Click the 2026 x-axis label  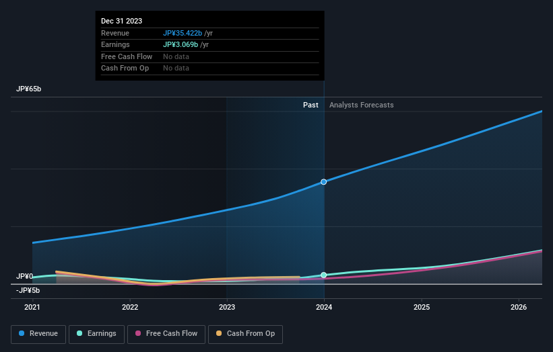click(519, 308)
